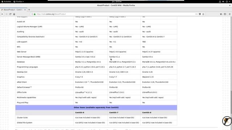
Task: Click the network status icon
Action: pyautogui.click(x=220, y=1)
